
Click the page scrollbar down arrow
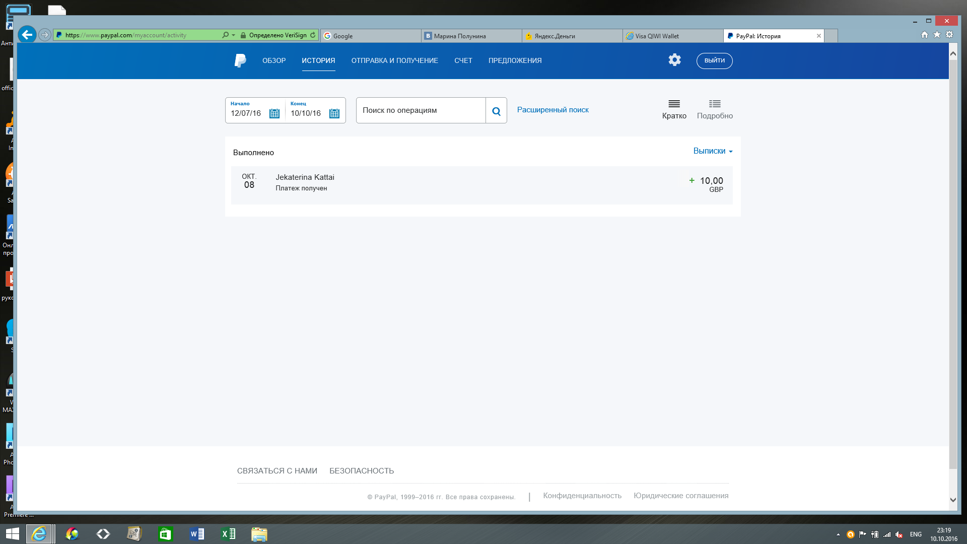coord(953,500)
